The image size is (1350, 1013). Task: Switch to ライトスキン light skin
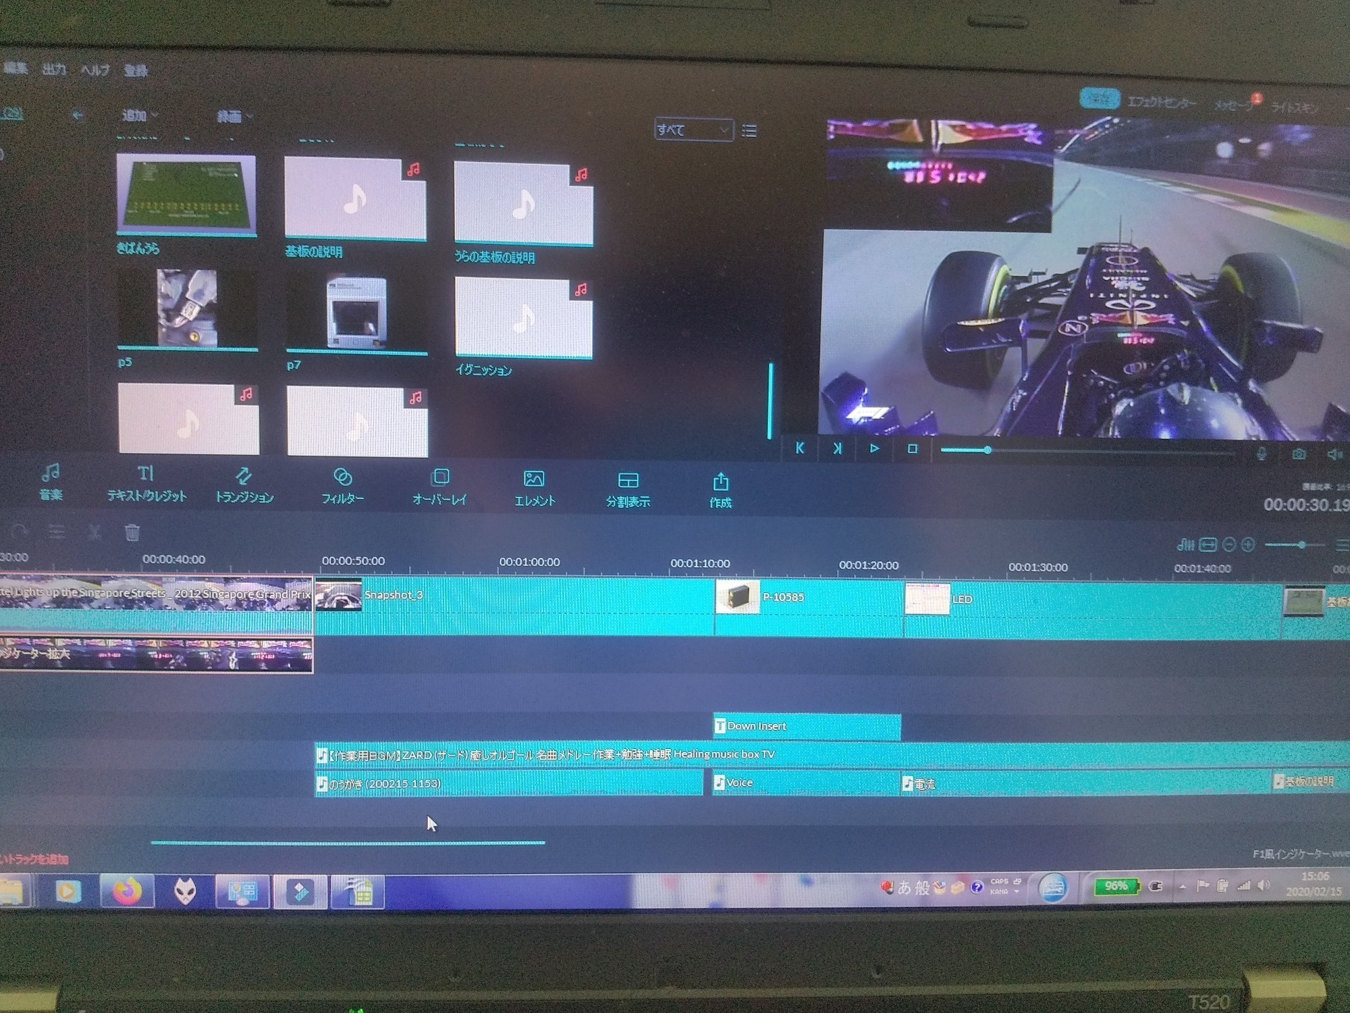[x=1295, y=107]
